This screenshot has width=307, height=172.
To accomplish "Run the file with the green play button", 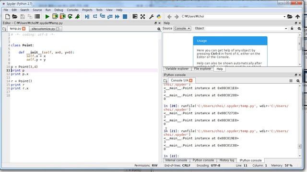I will point(47,17).
